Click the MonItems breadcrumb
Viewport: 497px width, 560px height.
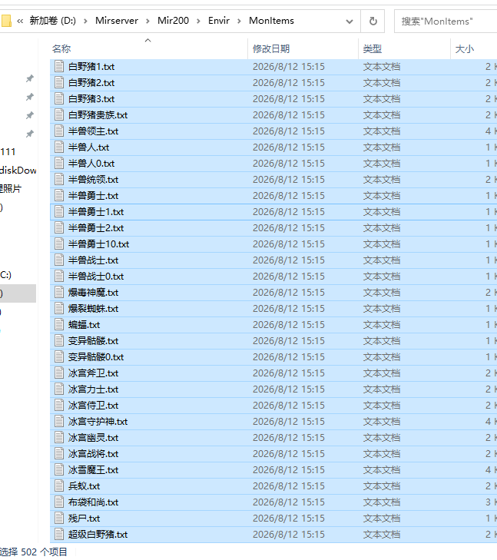pos(271,21)
